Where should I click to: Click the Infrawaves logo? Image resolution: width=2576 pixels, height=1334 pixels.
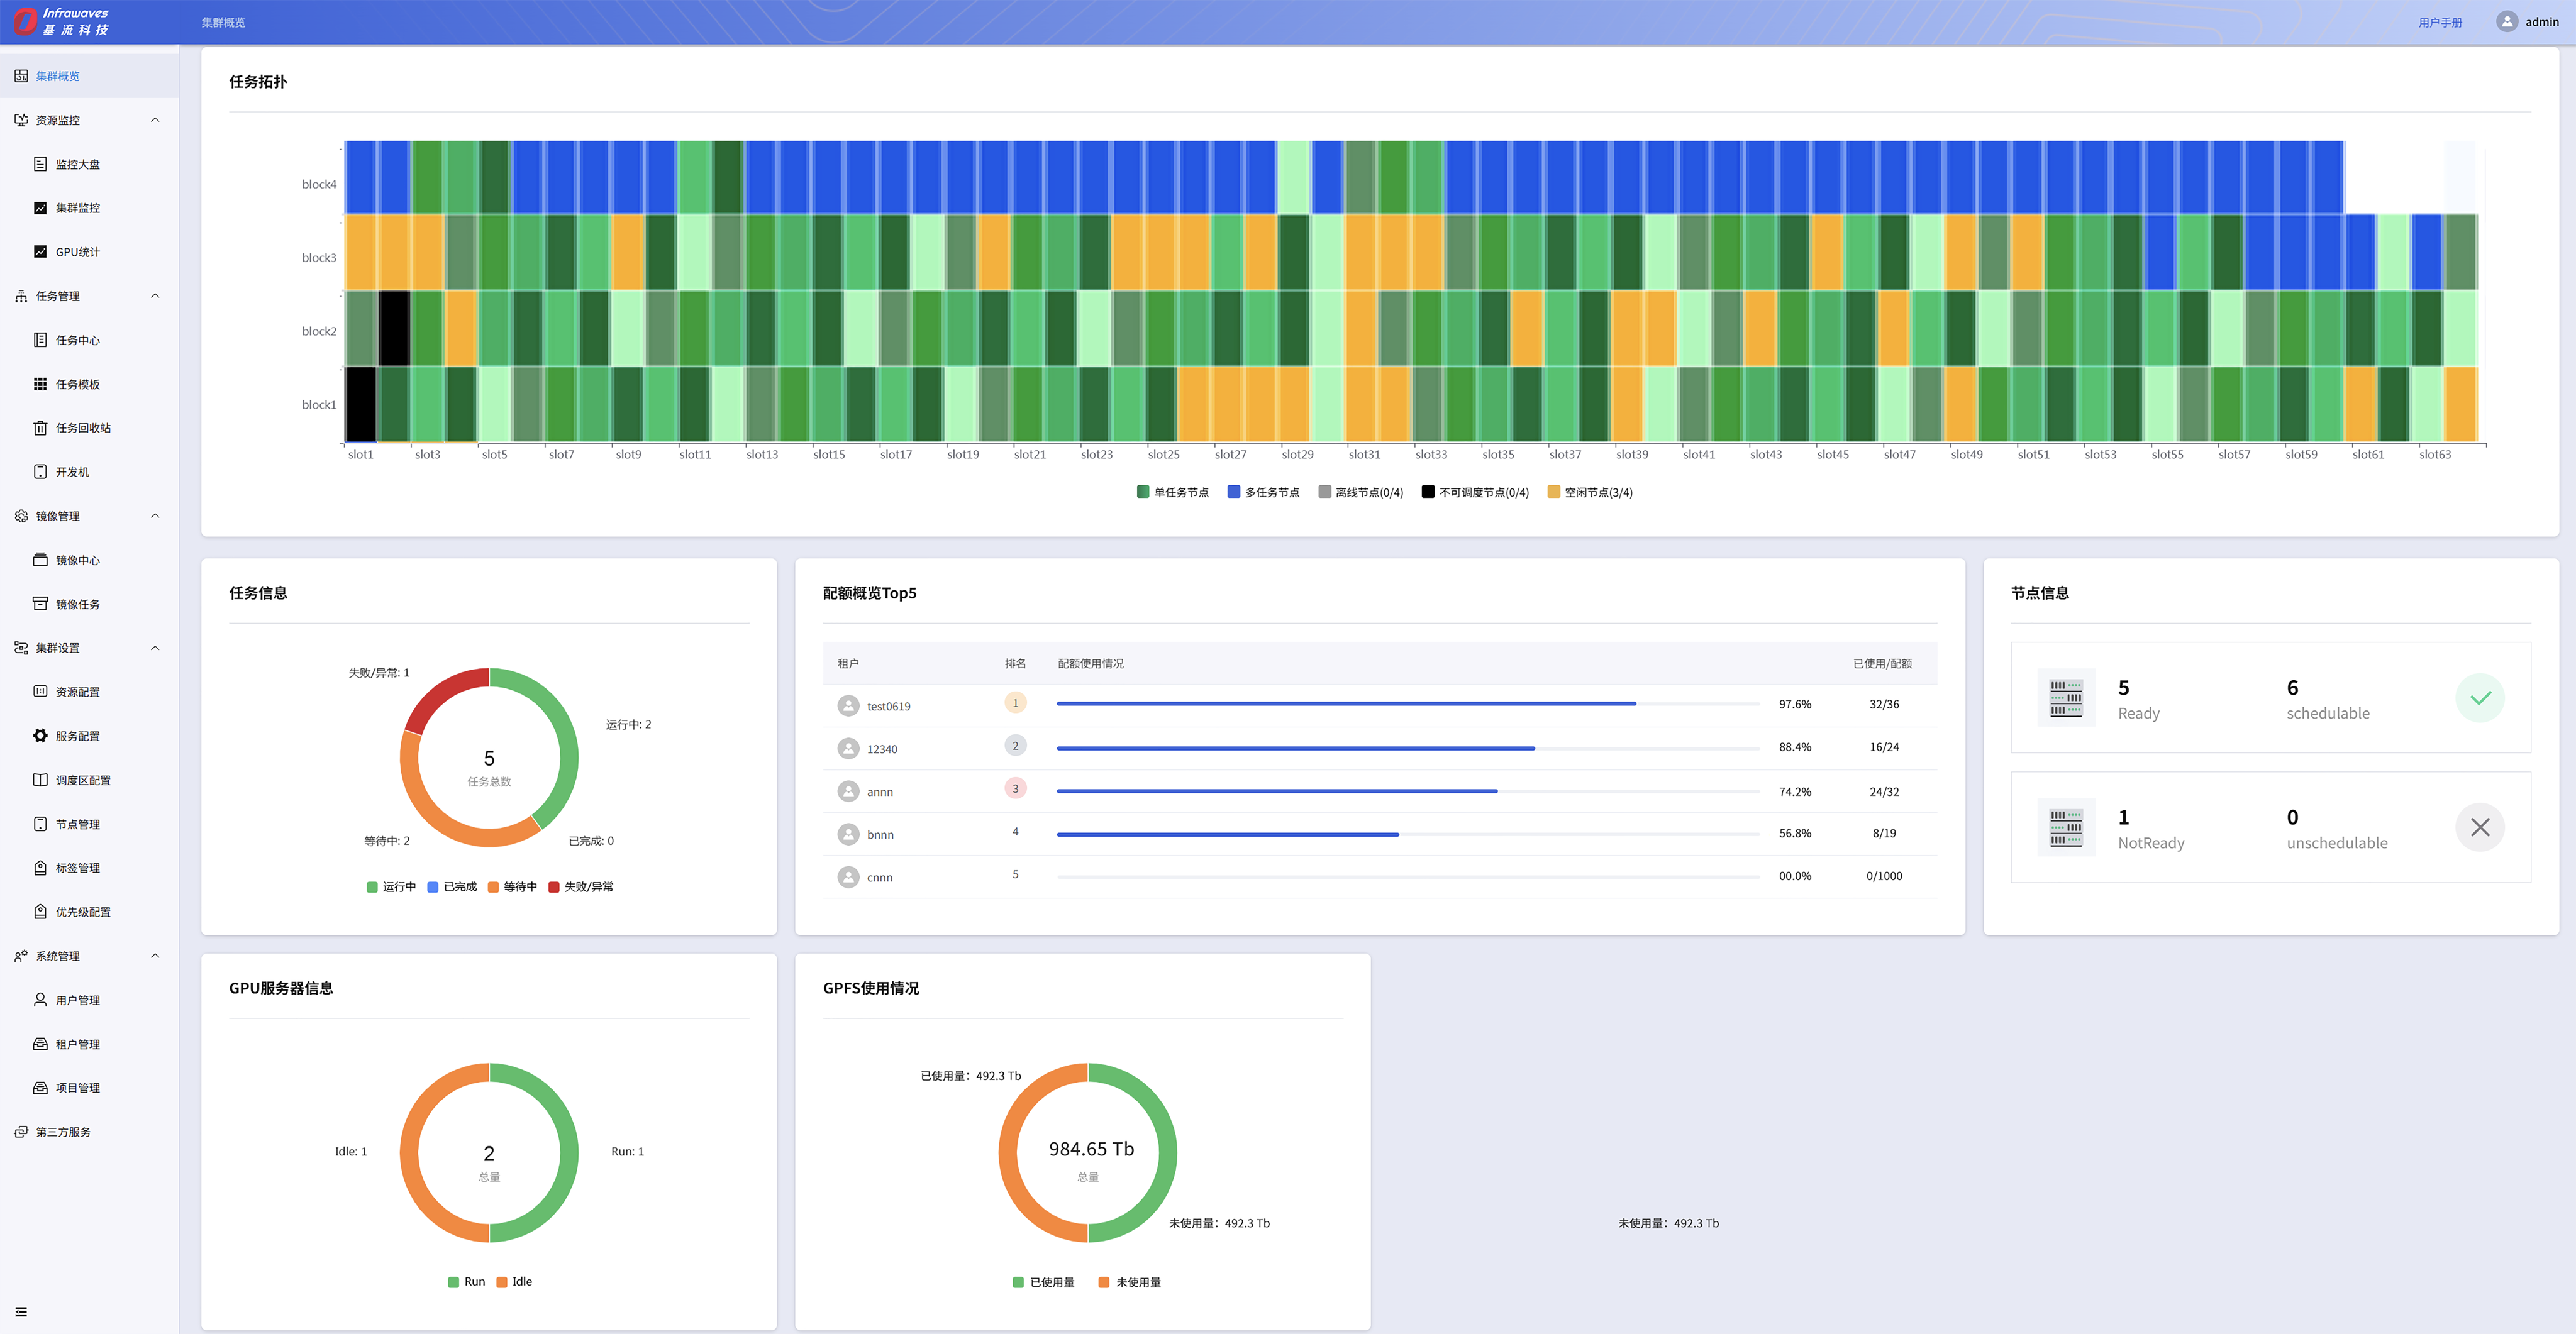tap(62, 21)
